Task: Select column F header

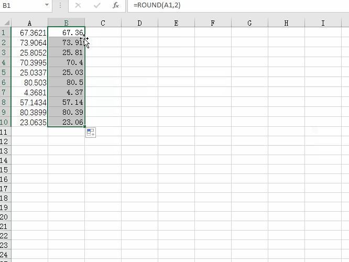Action: 213,23
